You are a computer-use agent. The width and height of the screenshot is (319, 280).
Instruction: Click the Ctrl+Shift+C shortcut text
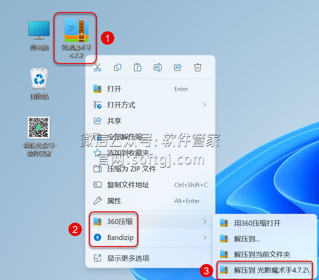click(x=191, y=185)
